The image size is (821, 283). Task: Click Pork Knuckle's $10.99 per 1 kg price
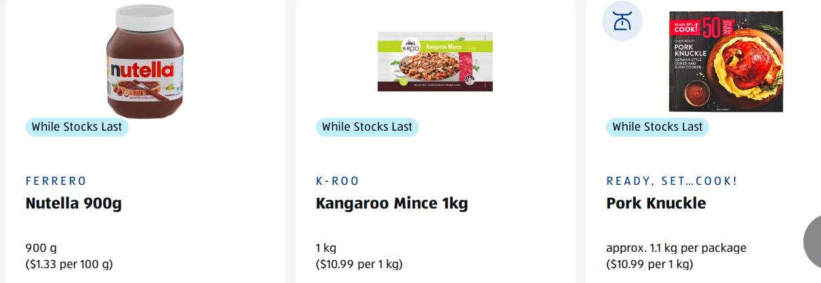[649, 264]
